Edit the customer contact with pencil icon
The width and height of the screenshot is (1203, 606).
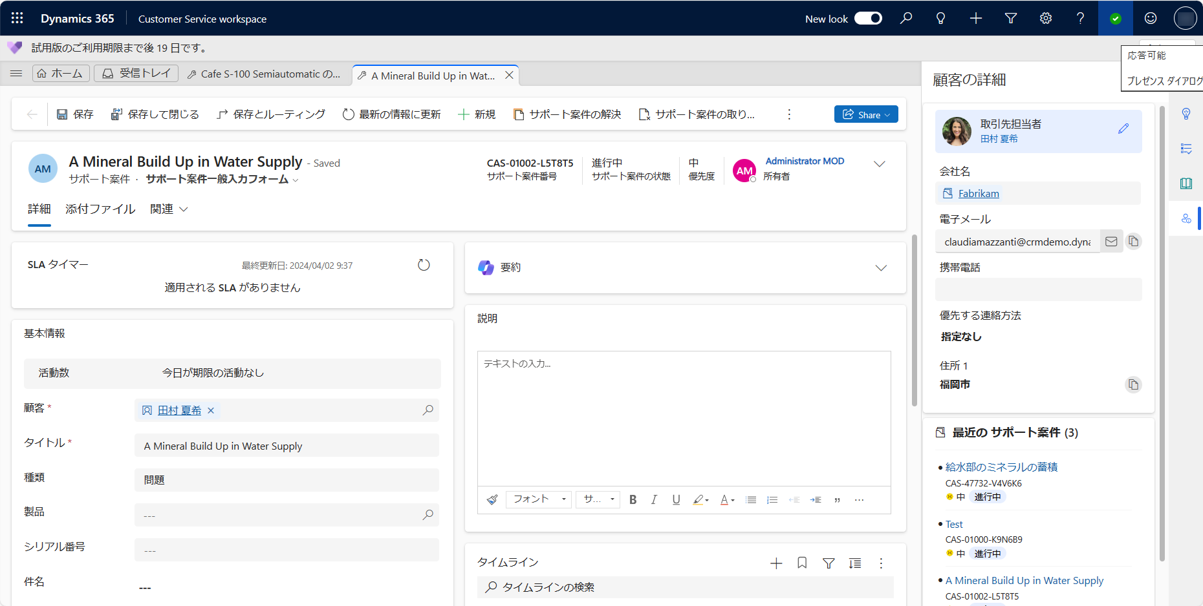point(1123,129)
